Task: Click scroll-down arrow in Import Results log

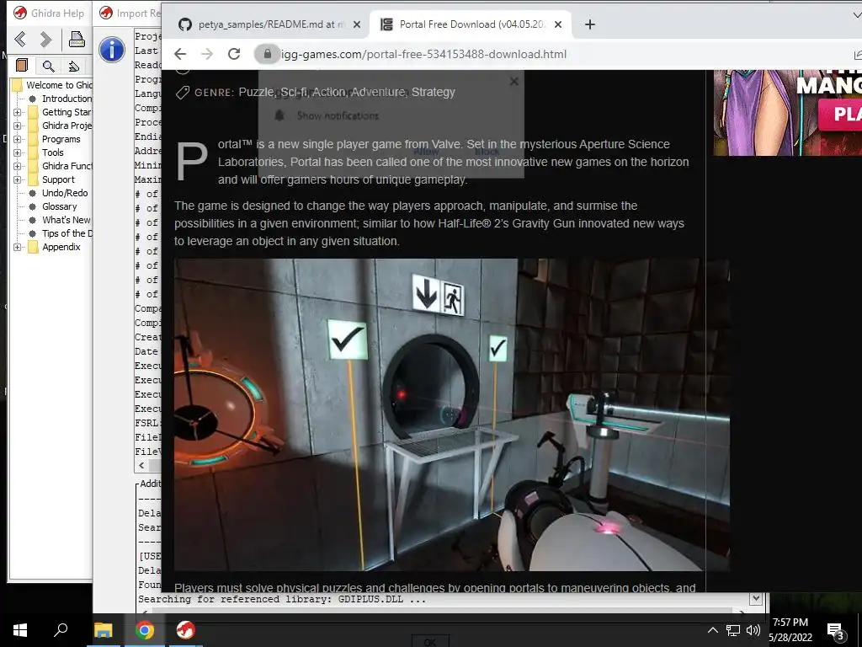Action: click(x=756, y=598)
